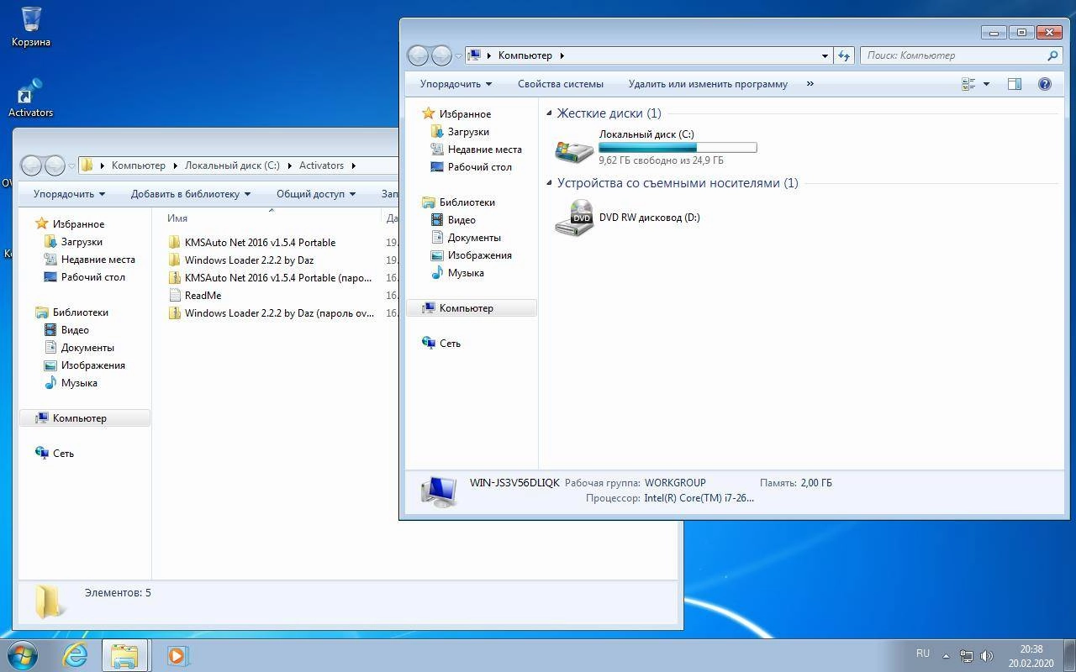Open Windows Explorer taskbar button
Viewport: 1076px width, 672px height.
coord(124,655)
